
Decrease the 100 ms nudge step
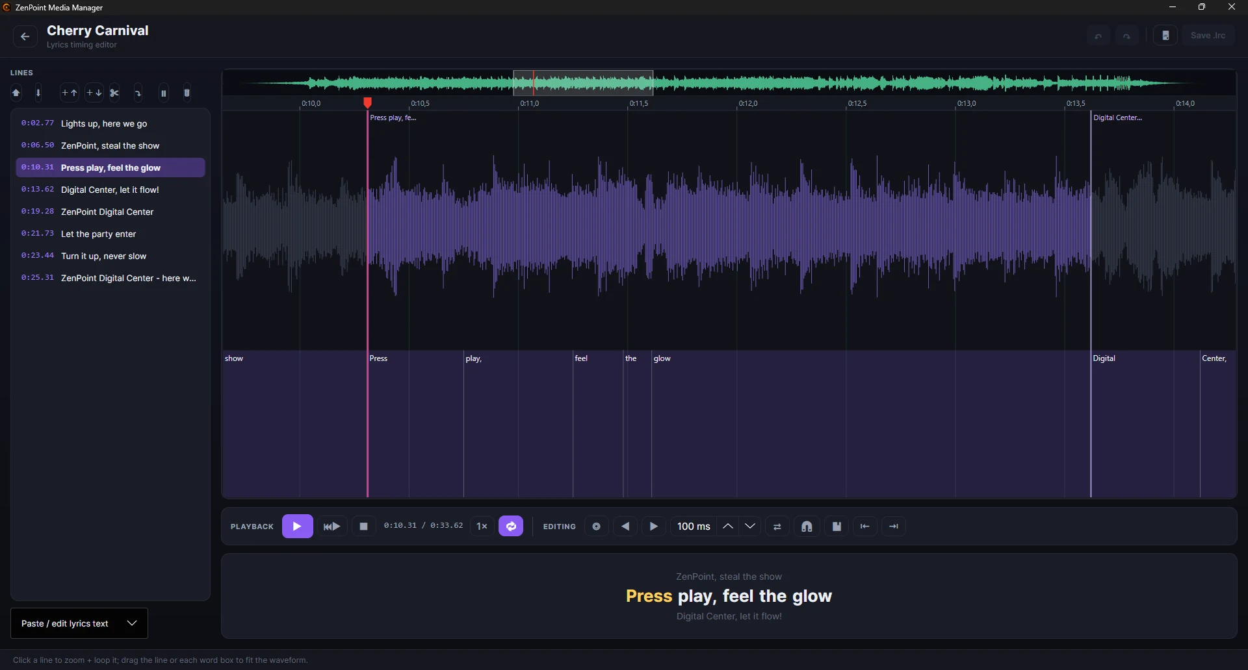[x=750, y=527]
